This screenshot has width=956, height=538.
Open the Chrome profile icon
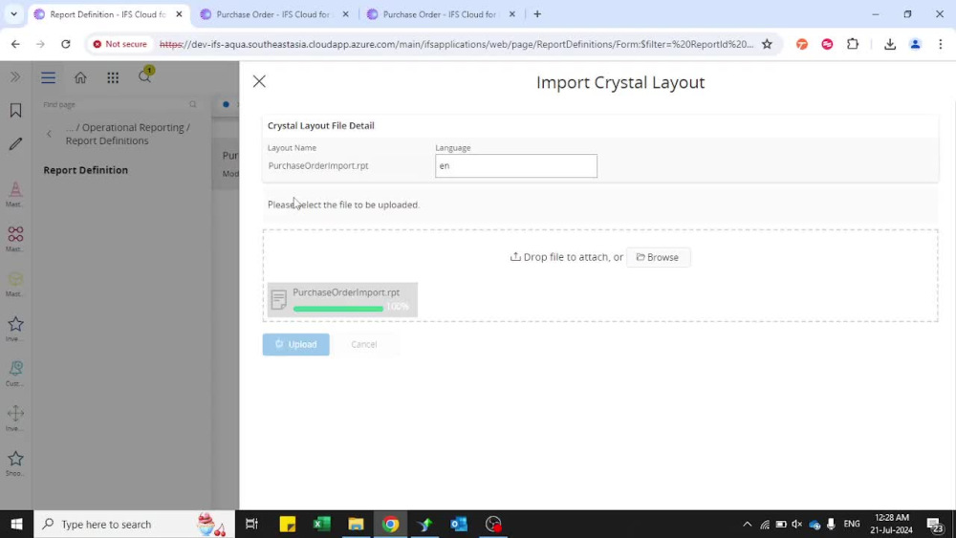point(915,44)
